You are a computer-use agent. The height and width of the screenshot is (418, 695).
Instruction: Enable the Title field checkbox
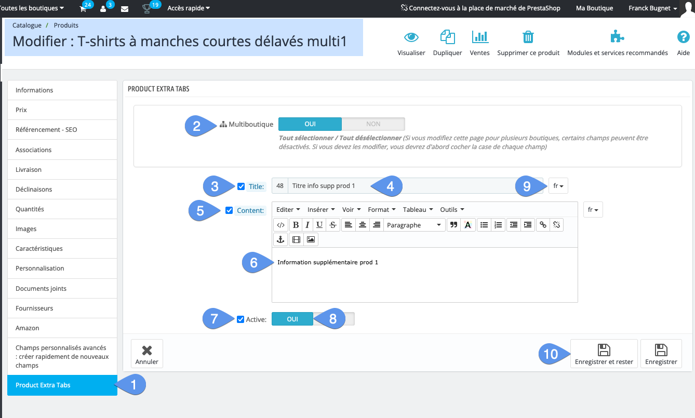click(x=242, y=186)
